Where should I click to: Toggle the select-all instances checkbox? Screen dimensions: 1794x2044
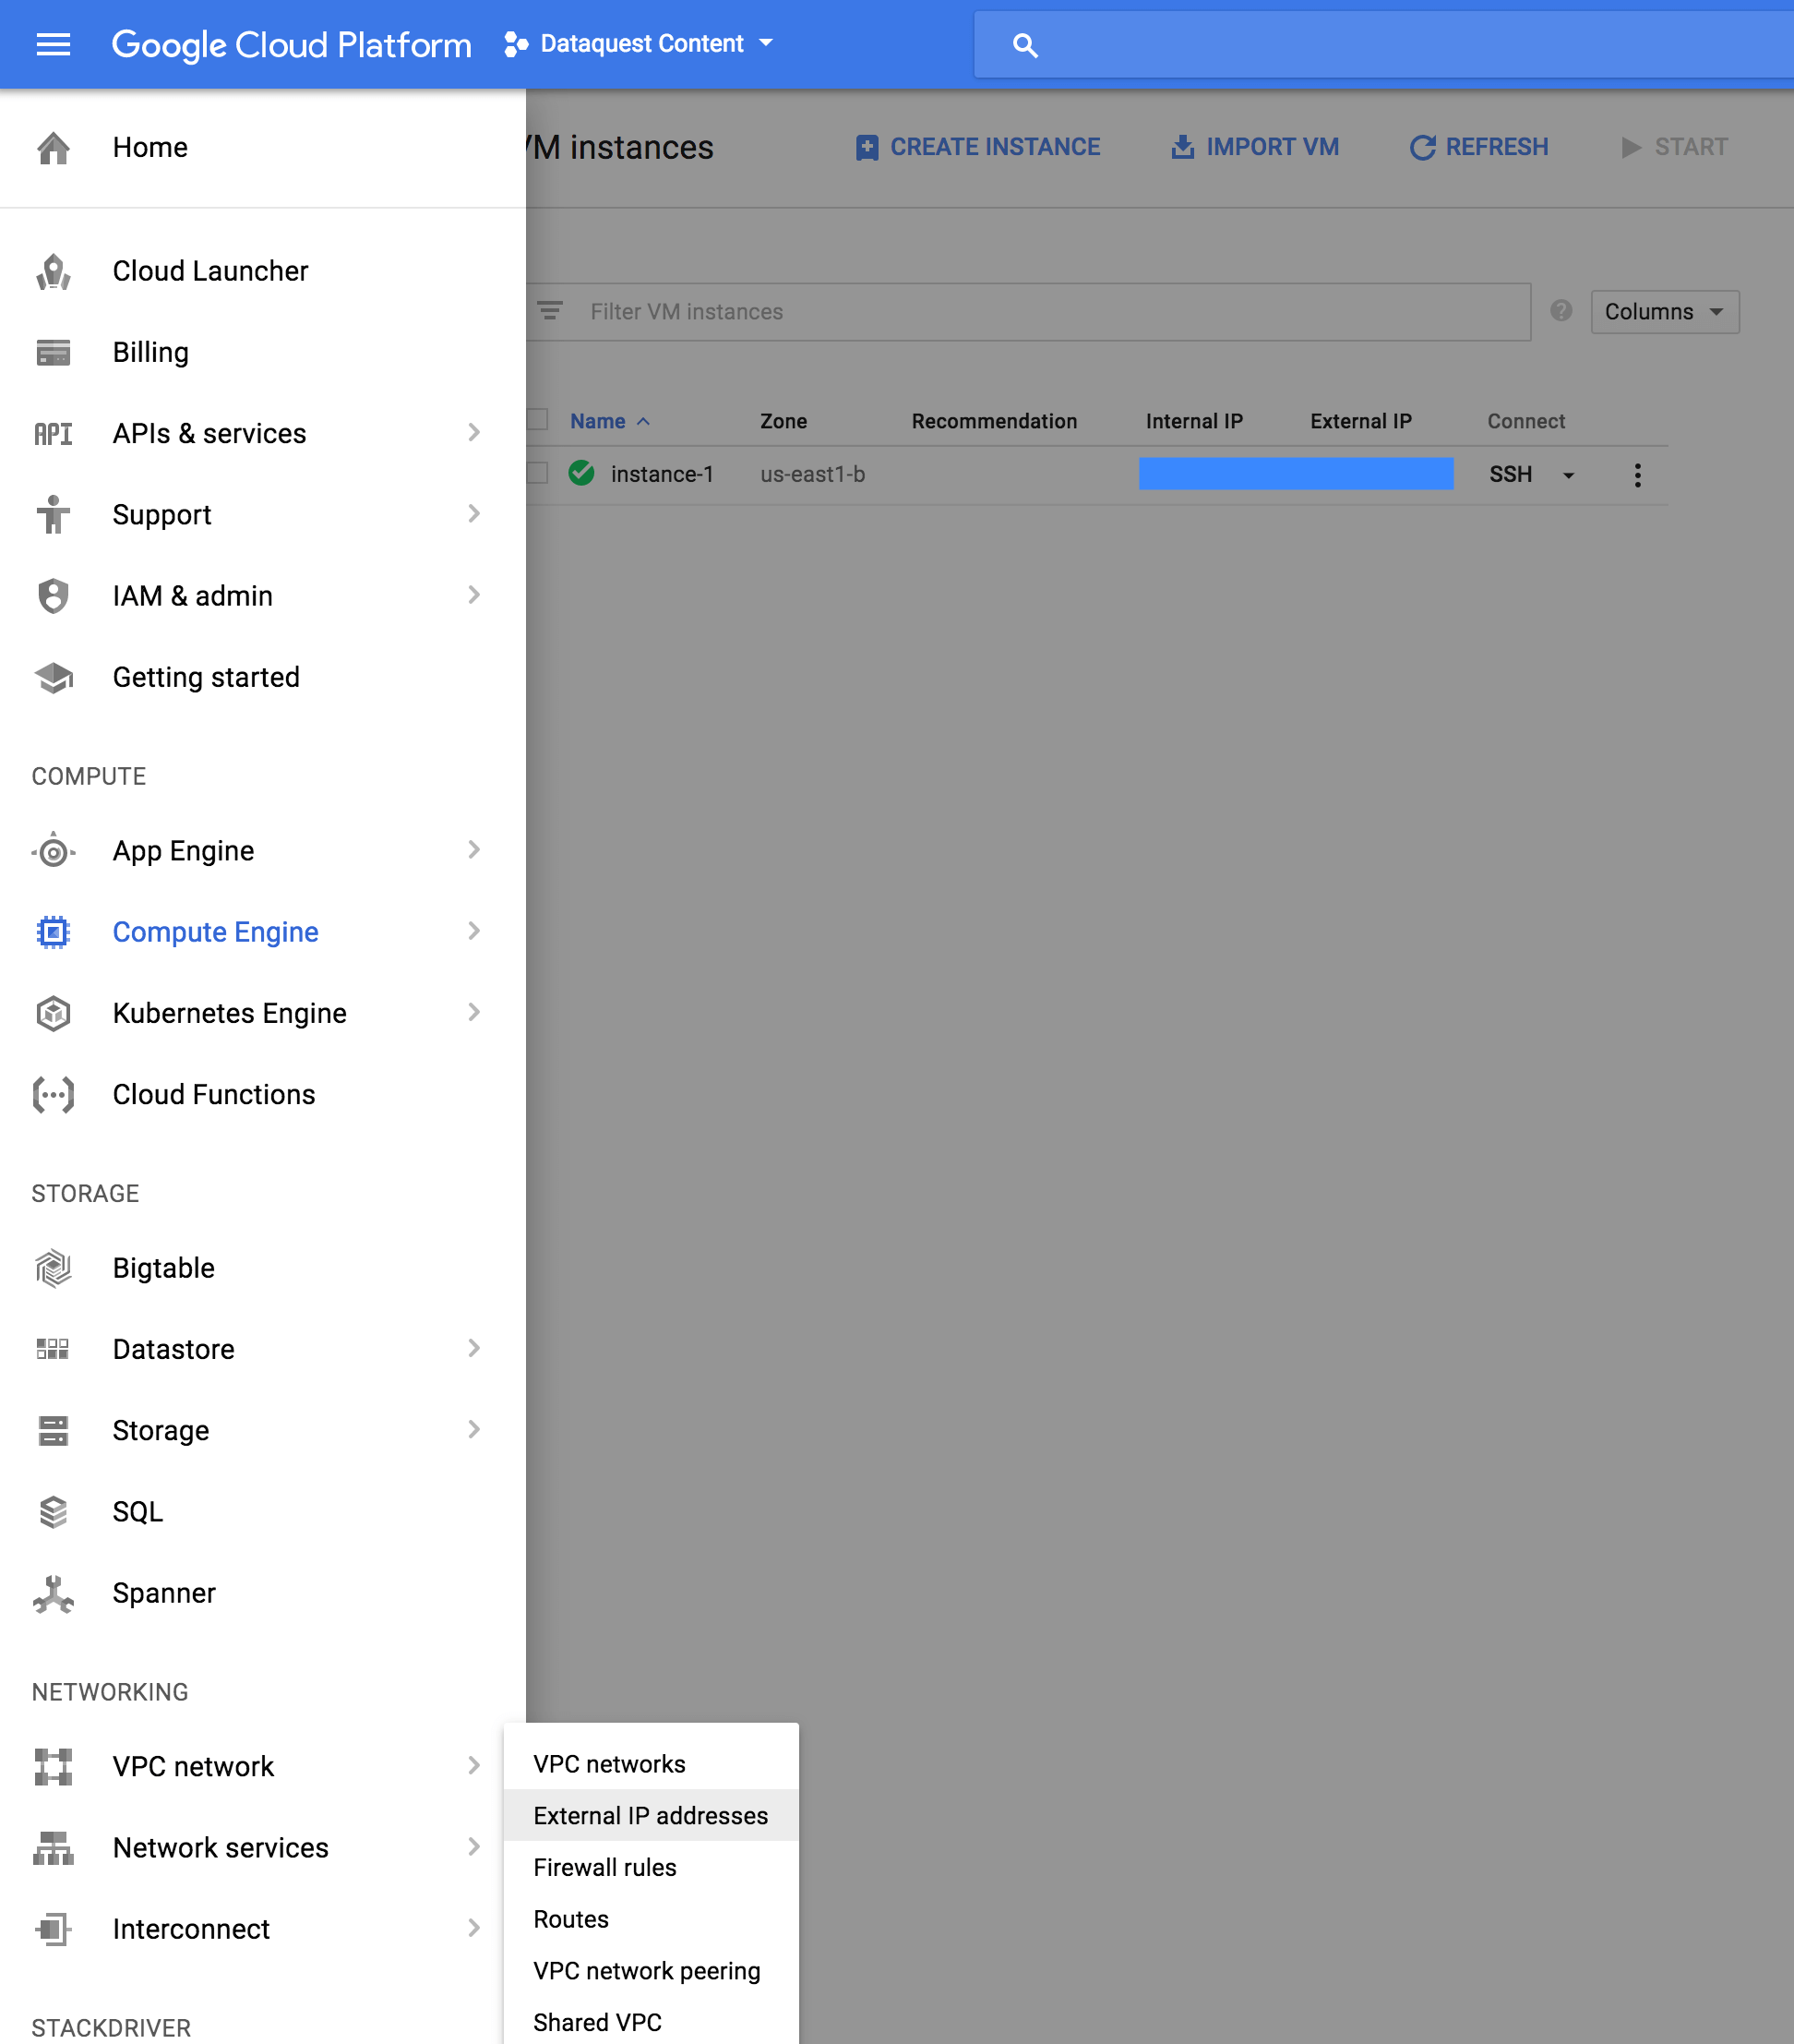538,420
